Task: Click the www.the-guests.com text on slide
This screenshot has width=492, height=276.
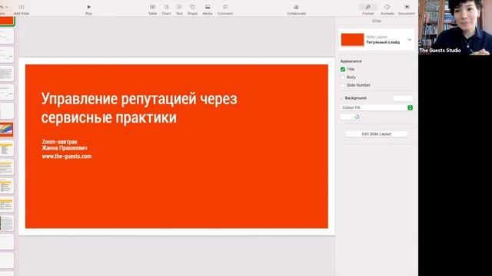Action: pyautogui.click(x=67, y=156)
